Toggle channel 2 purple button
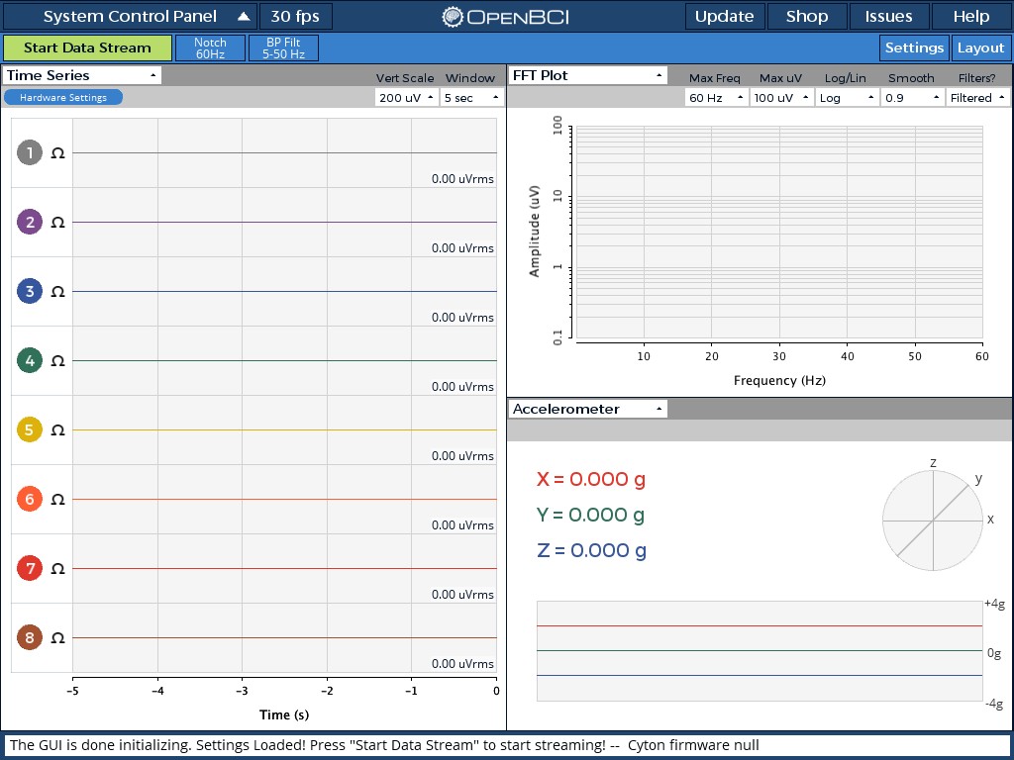This screenshot has height=760, width=1014. [x=29, y=223]
